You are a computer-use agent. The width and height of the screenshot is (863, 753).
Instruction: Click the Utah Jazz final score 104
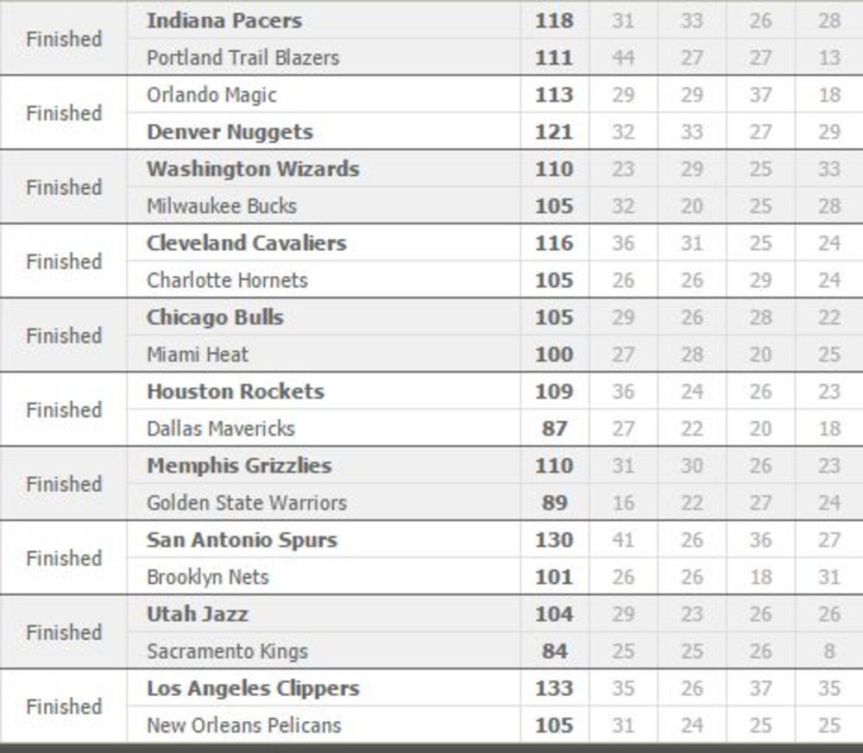[554, 614]
